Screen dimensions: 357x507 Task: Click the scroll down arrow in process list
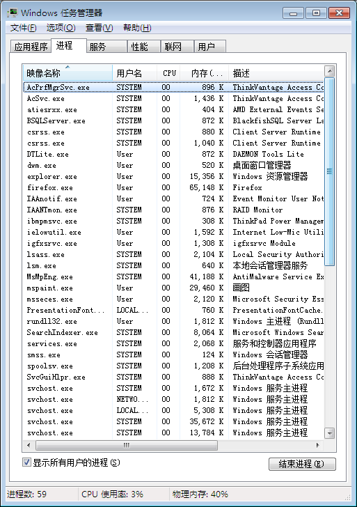click(329, 433)
